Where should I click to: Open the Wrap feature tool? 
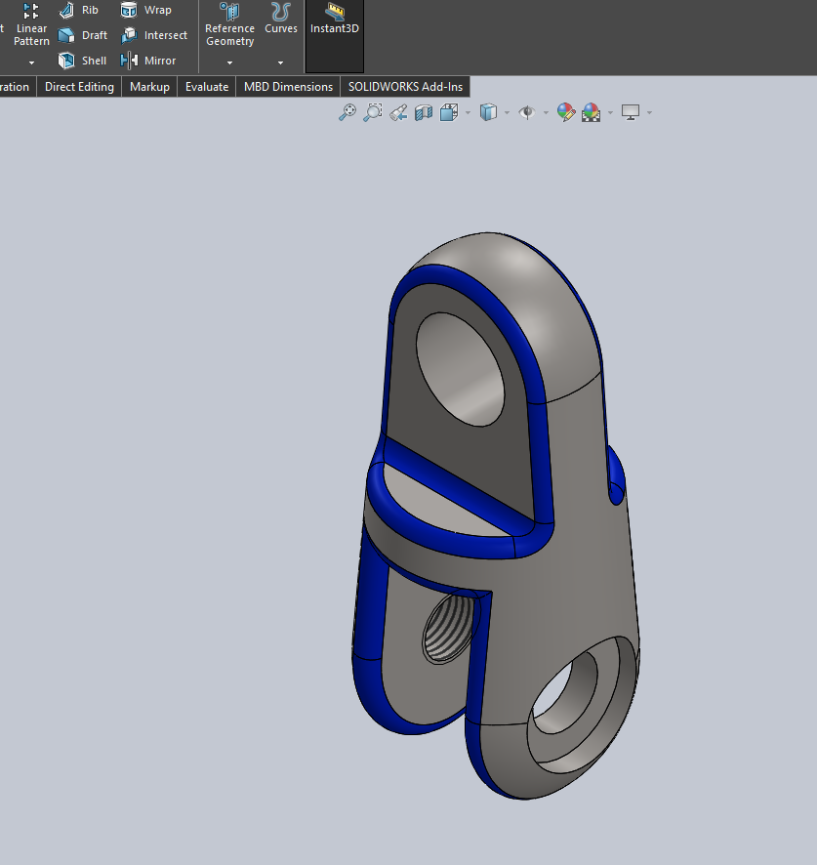[x=145, y=10]
